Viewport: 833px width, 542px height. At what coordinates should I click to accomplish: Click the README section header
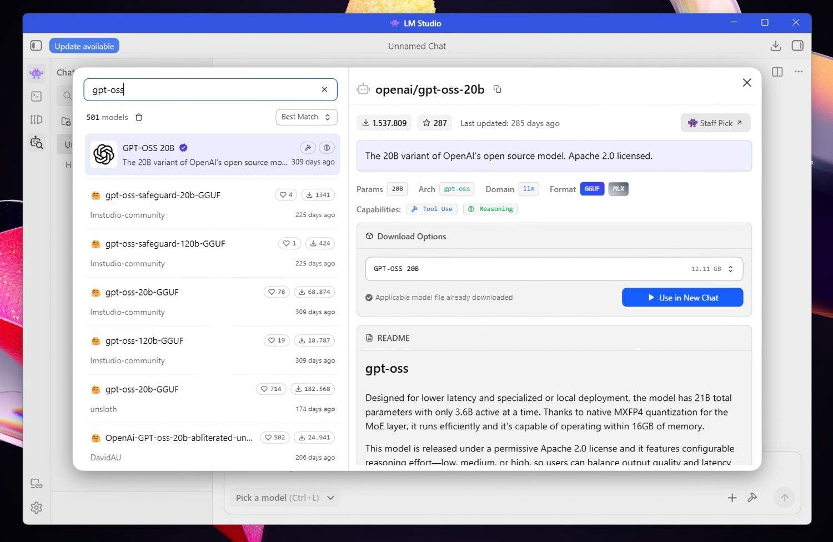[554, 338]
